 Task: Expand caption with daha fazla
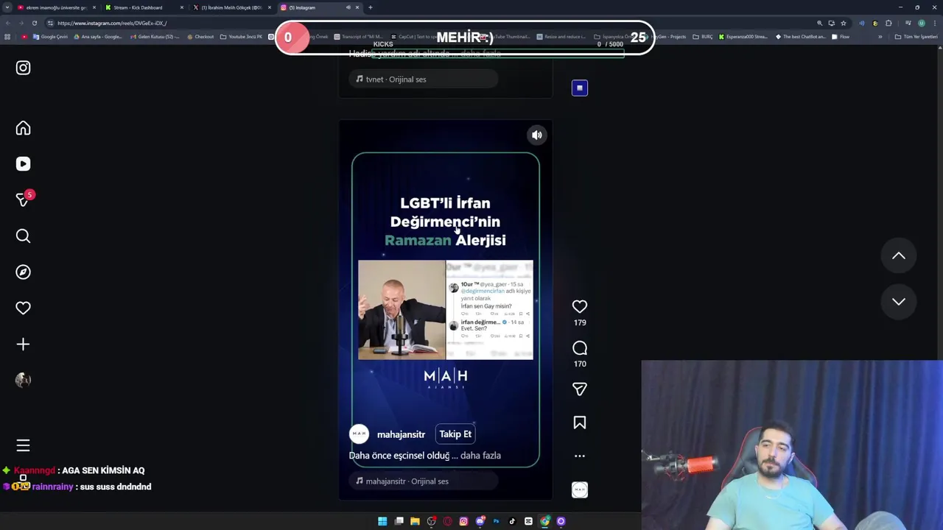[480, 456]
